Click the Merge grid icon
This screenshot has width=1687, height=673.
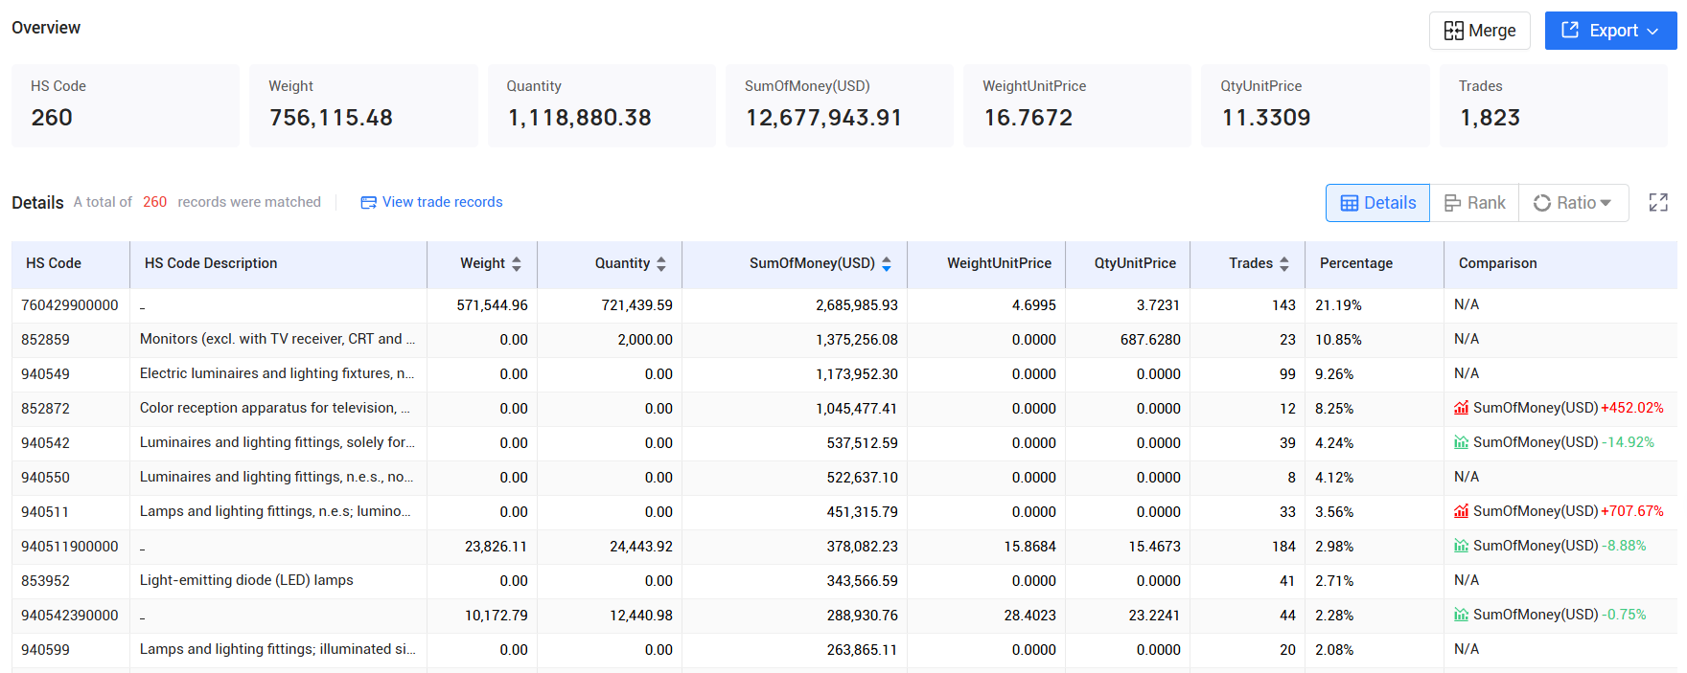click(1453, 31)
